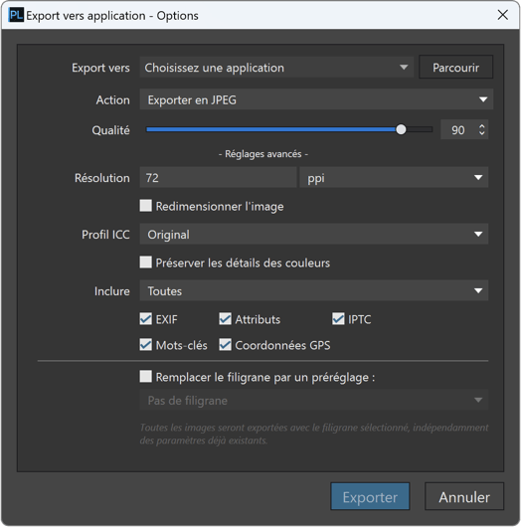Expand the Action dropdown set to Exporter en JPEG
521x527 pixels.
click(x=316, y=99)
